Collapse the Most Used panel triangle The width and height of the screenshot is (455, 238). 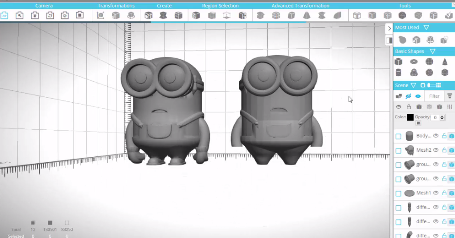[x=426, y=28]
